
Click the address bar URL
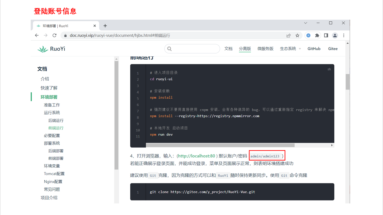[120, 36]
